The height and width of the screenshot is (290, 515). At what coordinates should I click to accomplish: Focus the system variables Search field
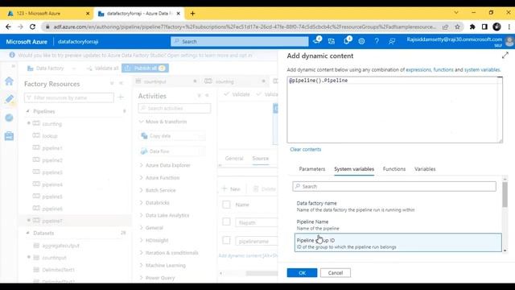tap(394, 186)
